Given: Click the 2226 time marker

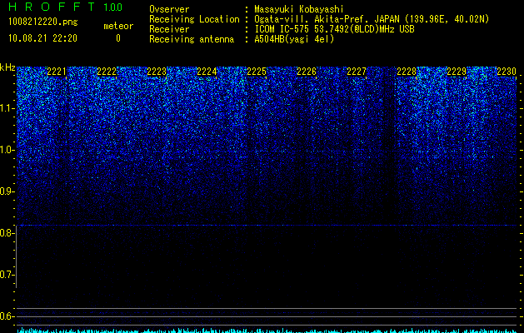Looking at the screenshot, I should tap(307, 72).
